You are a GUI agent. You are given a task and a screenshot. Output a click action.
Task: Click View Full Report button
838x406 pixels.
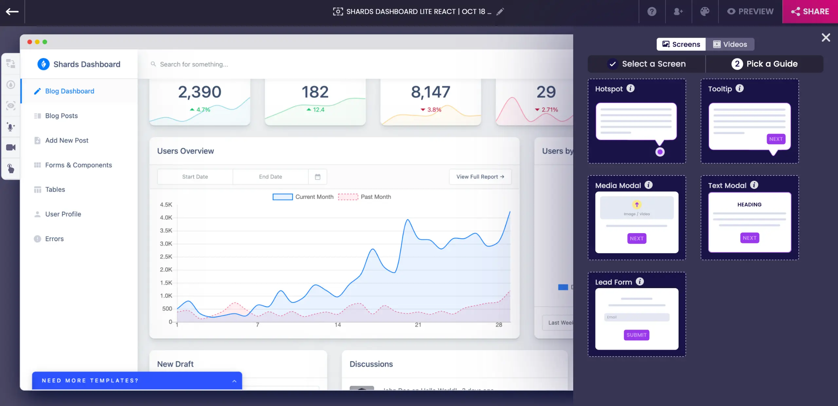click(x=480, y=177)
